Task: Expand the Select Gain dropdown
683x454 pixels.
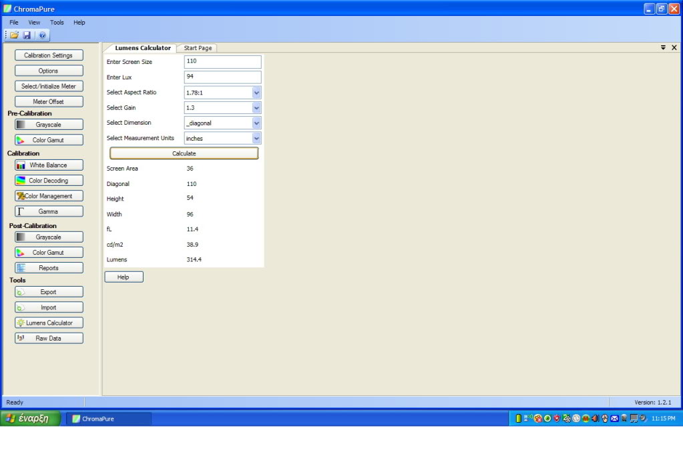Action: [256, 108]
